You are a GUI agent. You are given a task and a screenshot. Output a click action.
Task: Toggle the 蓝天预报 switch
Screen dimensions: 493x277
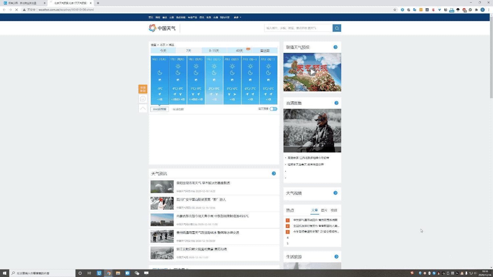[x=273, y=109]
